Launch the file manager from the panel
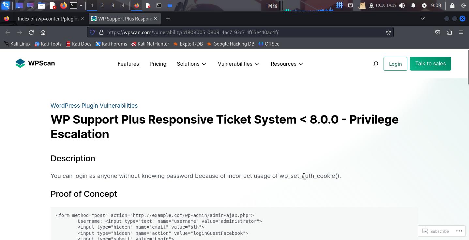 pyautogui.click(x=41, y=6)
